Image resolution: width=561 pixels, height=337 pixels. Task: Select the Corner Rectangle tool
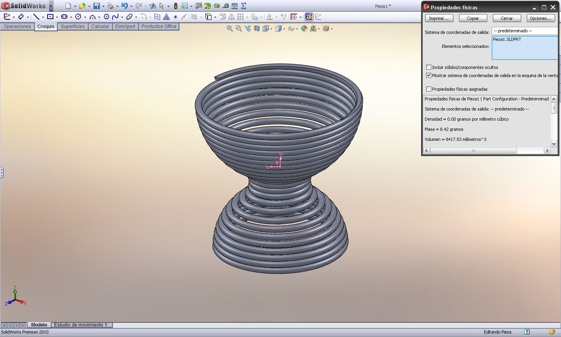tap(50, 17)
